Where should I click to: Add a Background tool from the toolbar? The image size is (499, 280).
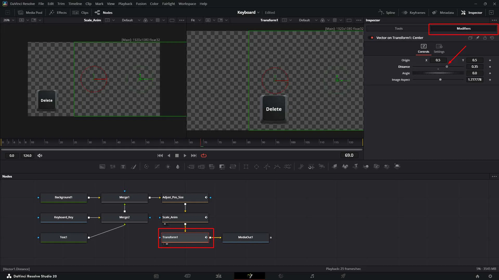102,167
